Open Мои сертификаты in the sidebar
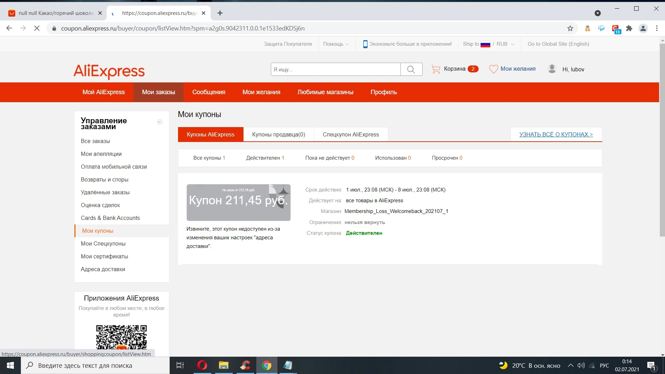 point(104,257)
